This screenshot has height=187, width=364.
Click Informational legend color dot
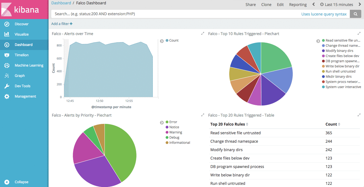[167, 143]
